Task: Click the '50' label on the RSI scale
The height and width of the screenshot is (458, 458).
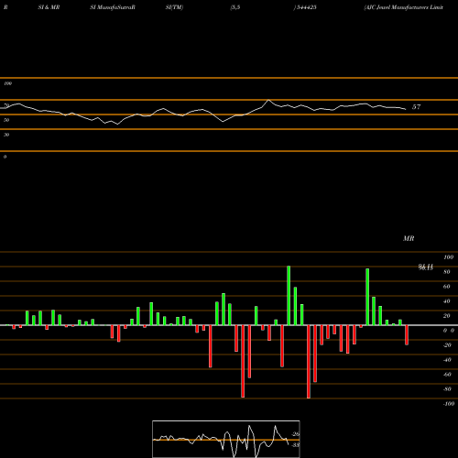Action: 6,120
